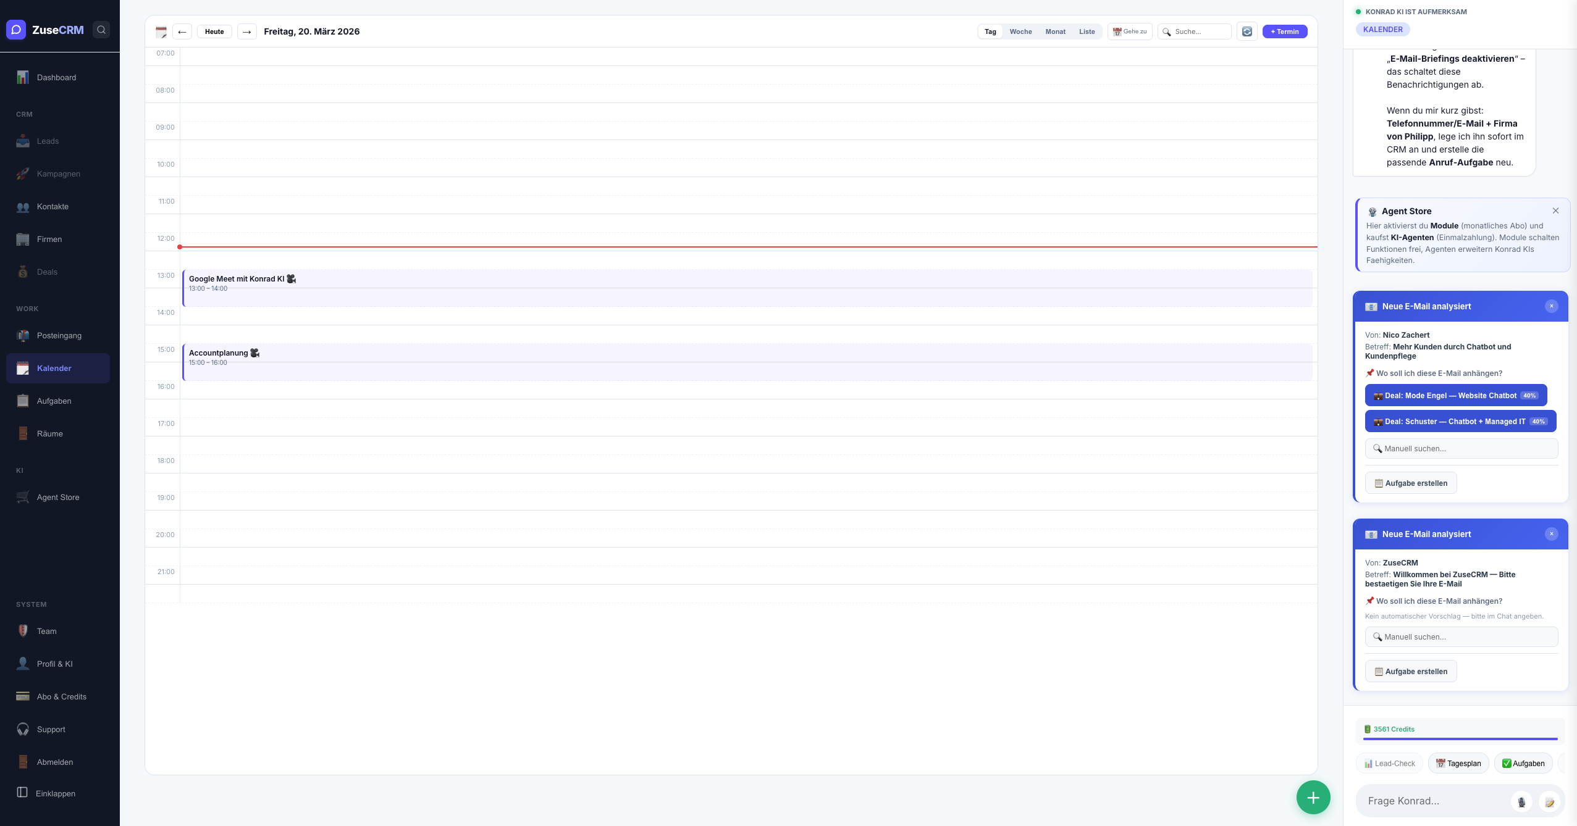Switch to Liste view
Image resolution: width=1577 pixels, height=826 pixels.
click(x=1087, y=31)
